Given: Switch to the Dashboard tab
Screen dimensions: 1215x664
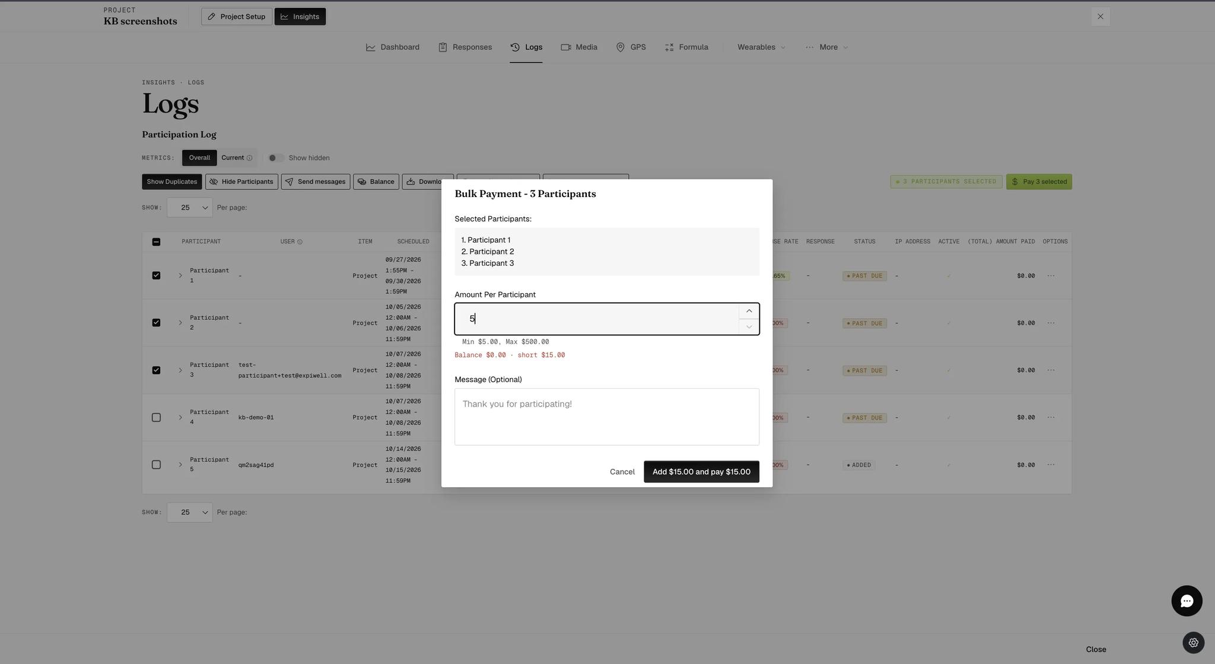Looking at the screenshot, I should tap(393, 47).
